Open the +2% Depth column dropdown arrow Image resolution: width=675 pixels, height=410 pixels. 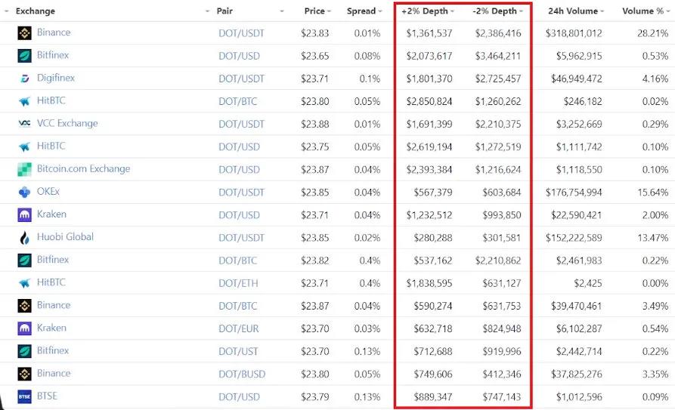pyautogui.click(x=452, y=11)
